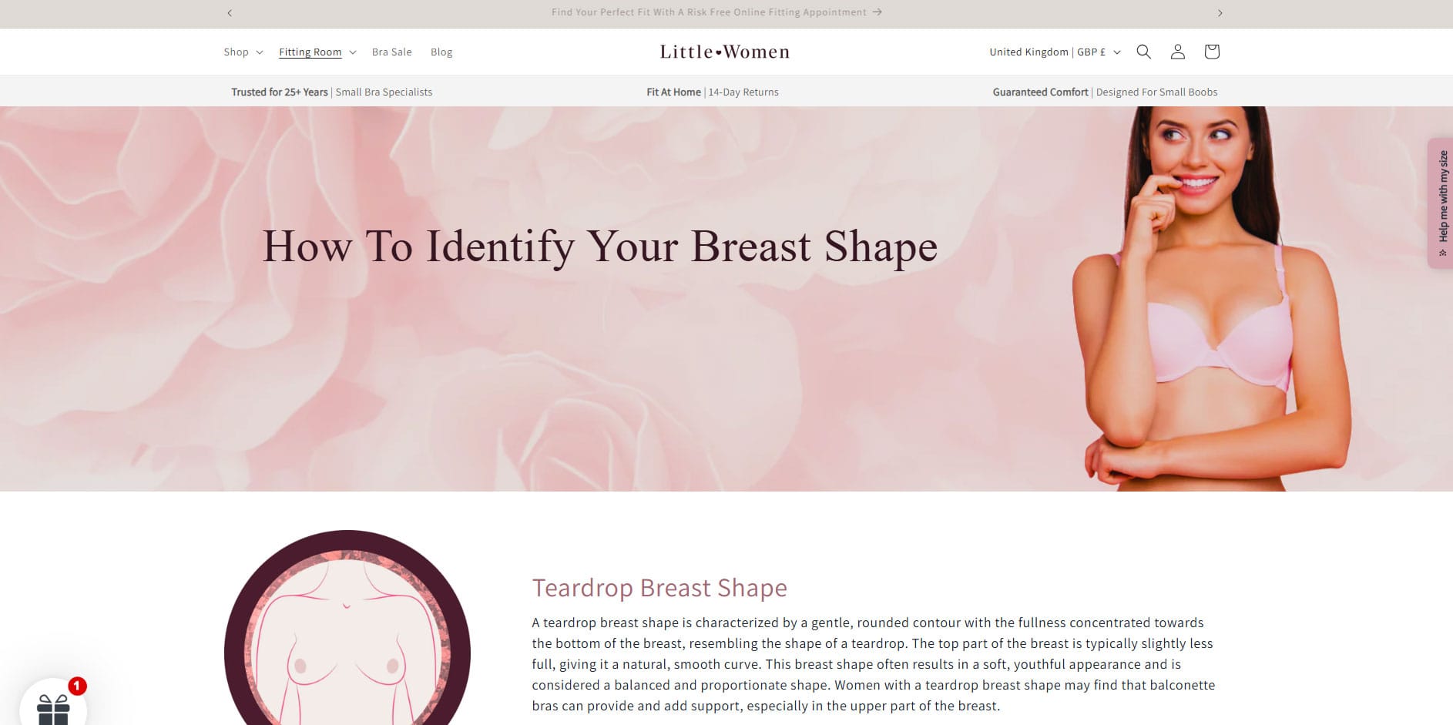
Task: Open the account login icon
Action: (x=1178, y=52)
